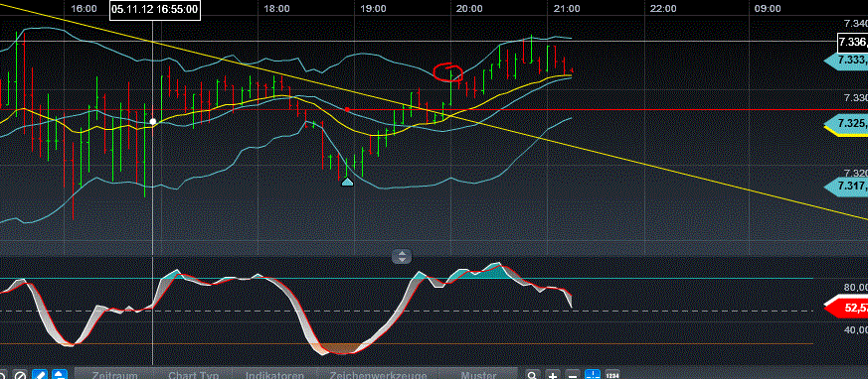Click the crossed-circle delete icon
The height and width of the screenshot is (379, 868).
[20, 375]
